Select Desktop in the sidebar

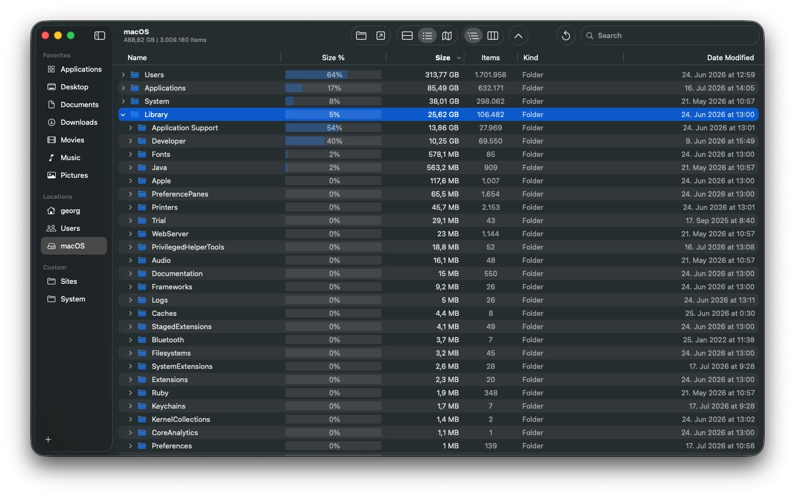click(x=74, y=87)
